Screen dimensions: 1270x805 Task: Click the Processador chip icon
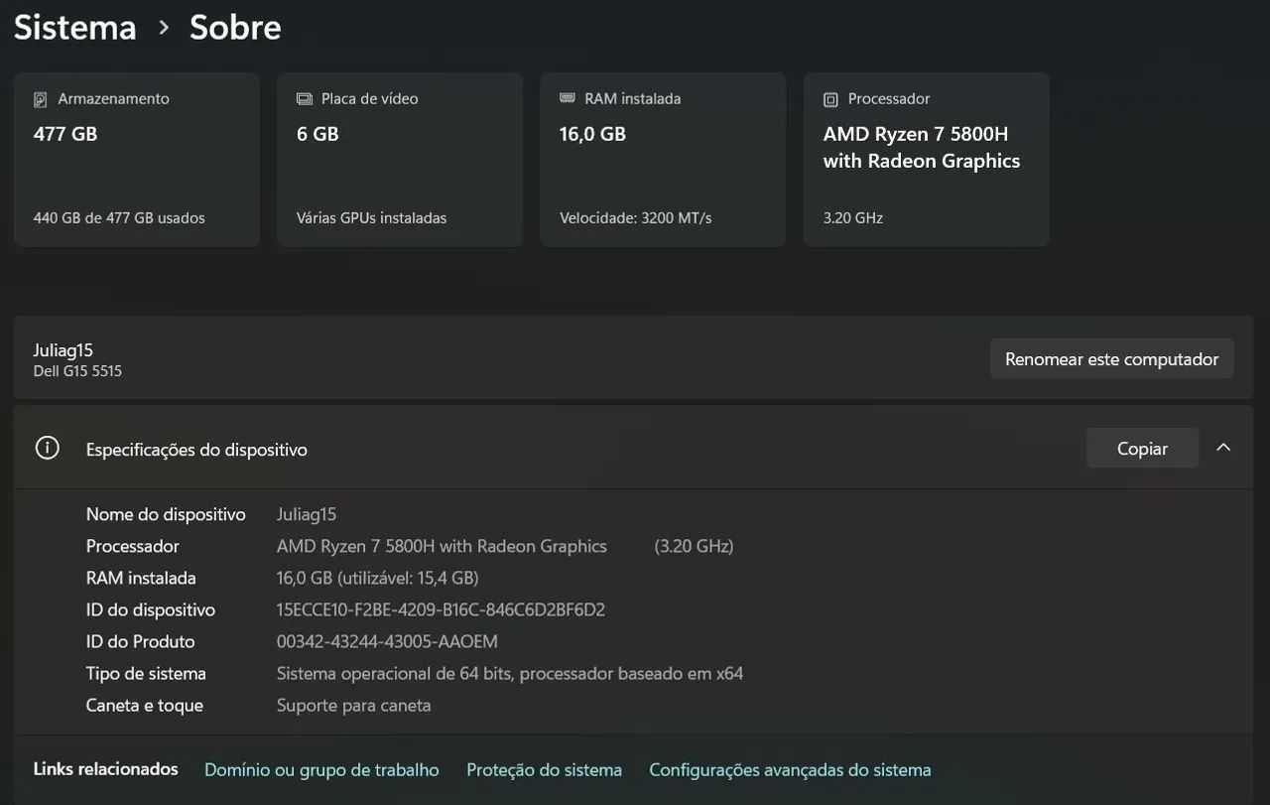coord(829,98)
